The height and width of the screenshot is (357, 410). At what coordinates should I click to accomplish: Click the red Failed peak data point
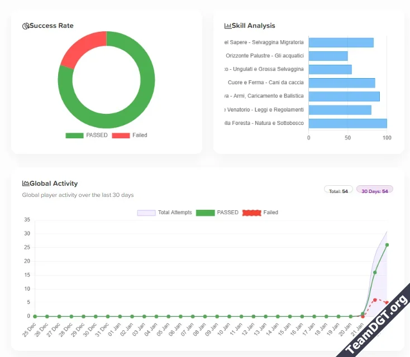pyautogui.click(x=375, y=300)
